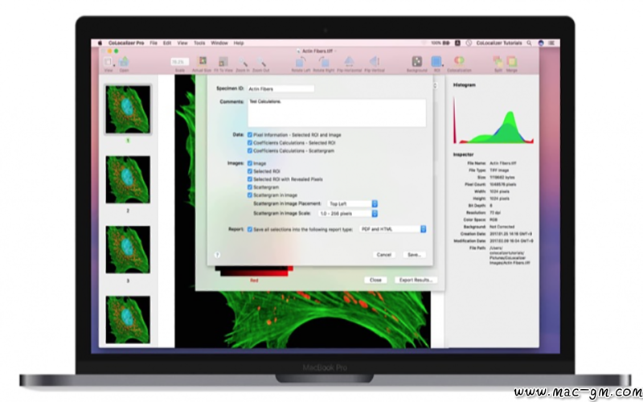Select image thumbnail number 3
The height and width of the screenshot is (402, 643).
pyautogui.click(x=128, y=249)
